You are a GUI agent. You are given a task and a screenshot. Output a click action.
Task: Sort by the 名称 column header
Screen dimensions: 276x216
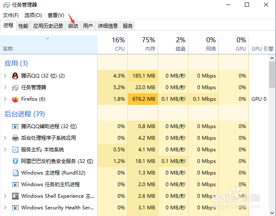pos(49,44)
